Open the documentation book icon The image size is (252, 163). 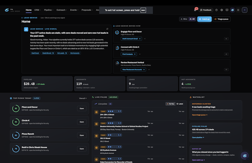pos(227,10)
